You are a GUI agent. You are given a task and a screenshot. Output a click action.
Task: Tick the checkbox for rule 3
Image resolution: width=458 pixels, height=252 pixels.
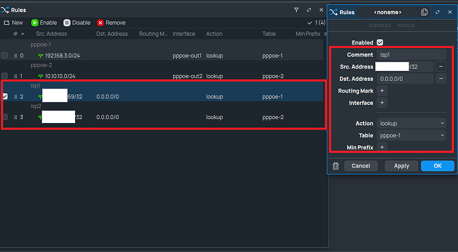click(4, 117)
